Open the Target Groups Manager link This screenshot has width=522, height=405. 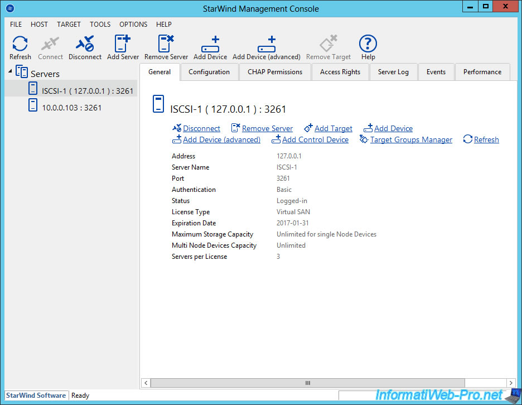pos(411,139)
